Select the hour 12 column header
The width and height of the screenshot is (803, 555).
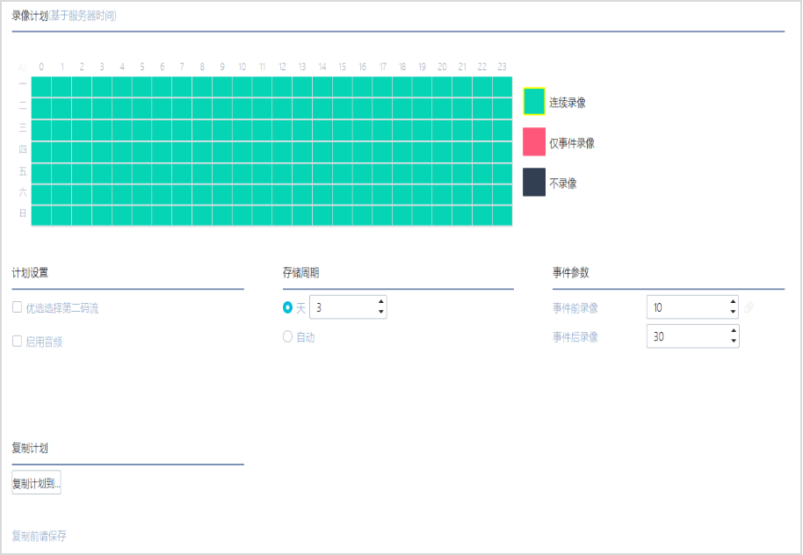[x=282, y=67]
